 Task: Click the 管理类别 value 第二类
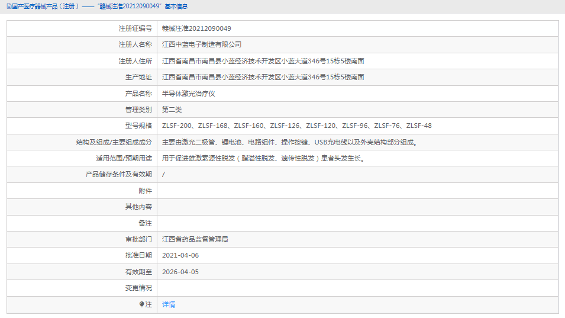172,110
